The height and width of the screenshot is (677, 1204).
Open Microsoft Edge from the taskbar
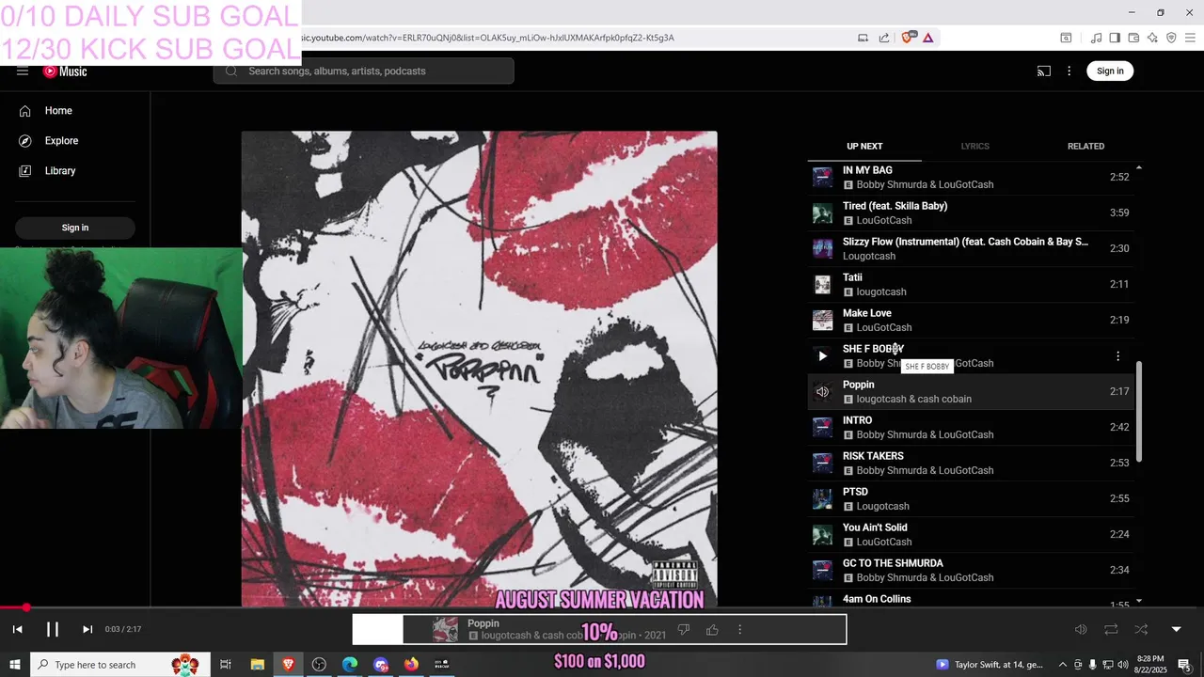[350, 665]
